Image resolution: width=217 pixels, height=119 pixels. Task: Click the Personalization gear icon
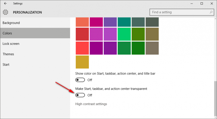5,12
